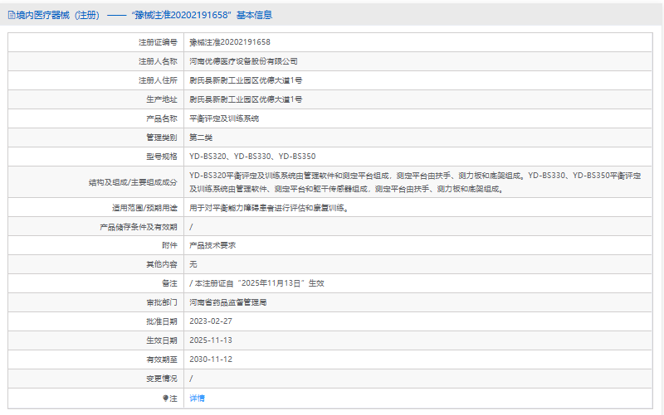664x415 pixels.
Task: Click the 注册证编号 label
Action: 158,42
